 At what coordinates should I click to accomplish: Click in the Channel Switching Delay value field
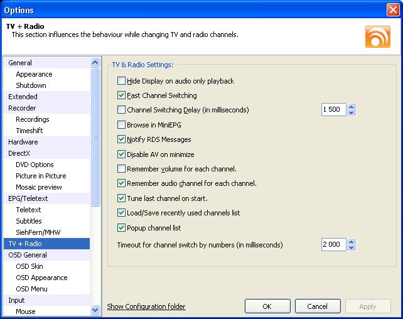click(332, 110)
